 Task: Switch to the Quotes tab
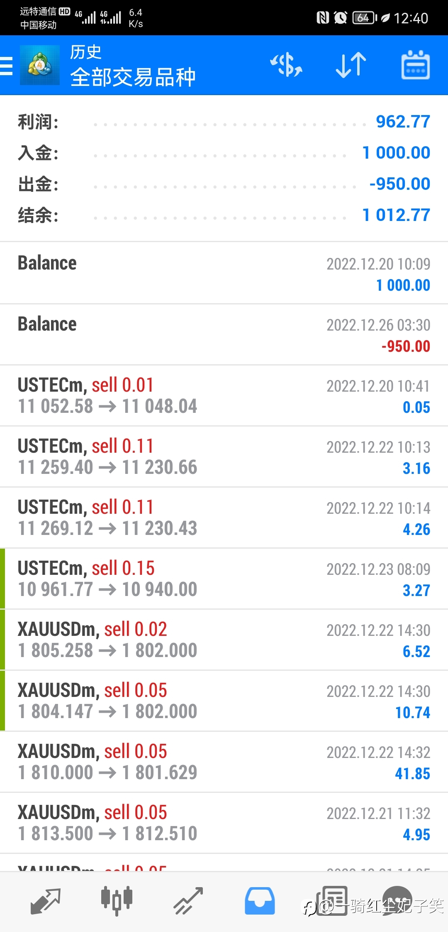pos(46,901)
